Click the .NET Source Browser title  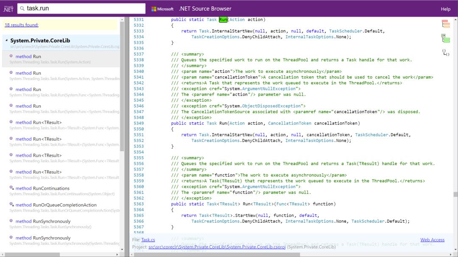(205, 8)
